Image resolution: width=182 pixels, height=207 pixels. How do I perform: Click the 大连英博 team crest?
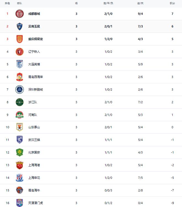[x=20, y=64]
